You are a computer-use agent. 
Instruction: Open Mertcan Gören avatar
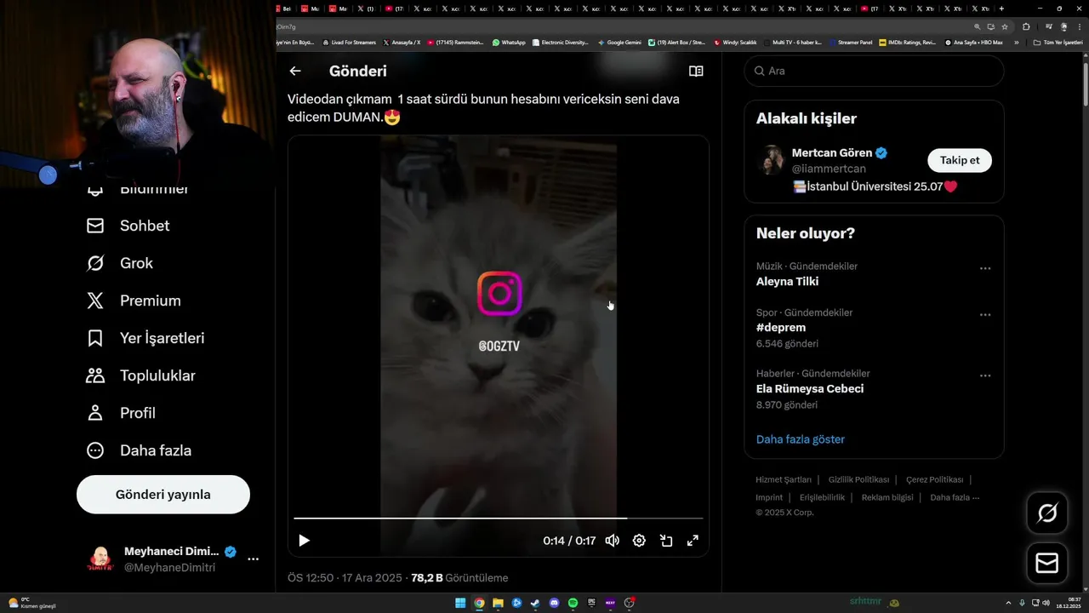point(771,160)
